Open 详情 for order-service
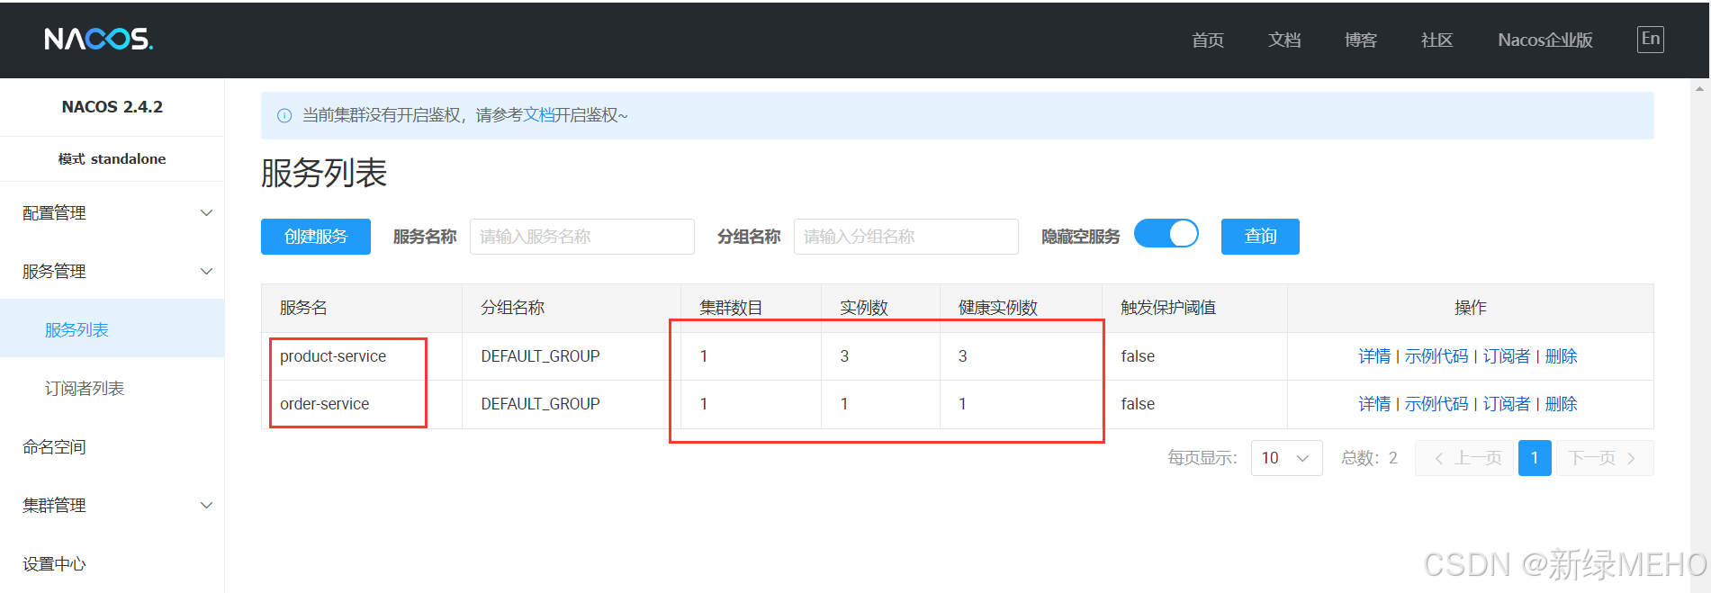 pos(1374,404)
